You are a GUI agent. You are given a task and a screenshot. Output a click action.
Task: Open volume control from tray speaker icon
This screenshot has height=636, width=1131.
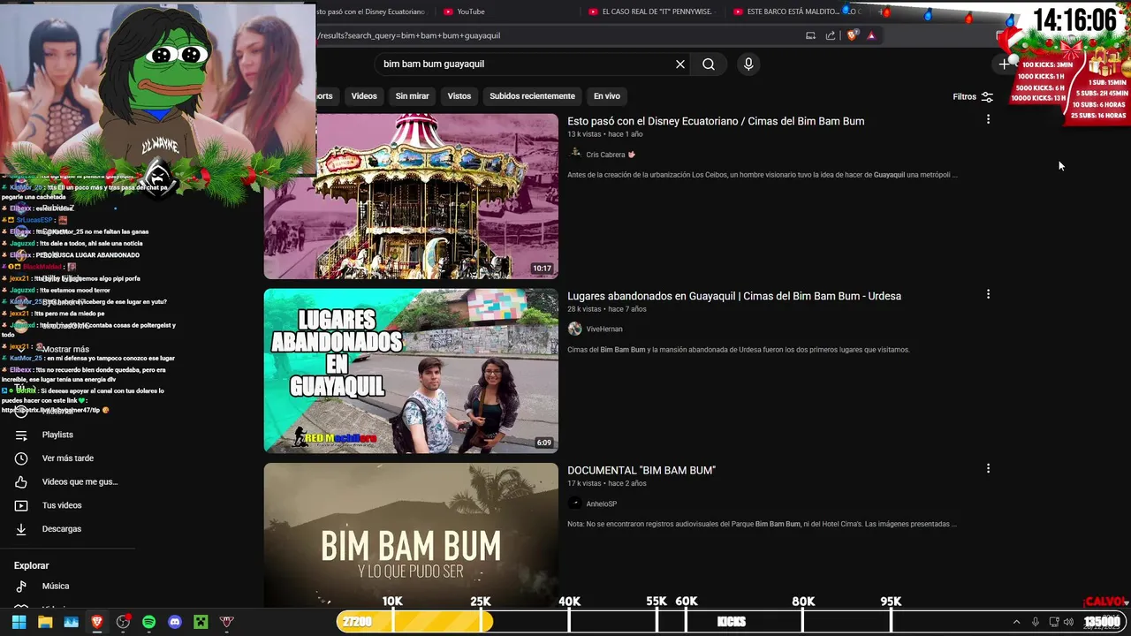click(x=1069, y=622)
